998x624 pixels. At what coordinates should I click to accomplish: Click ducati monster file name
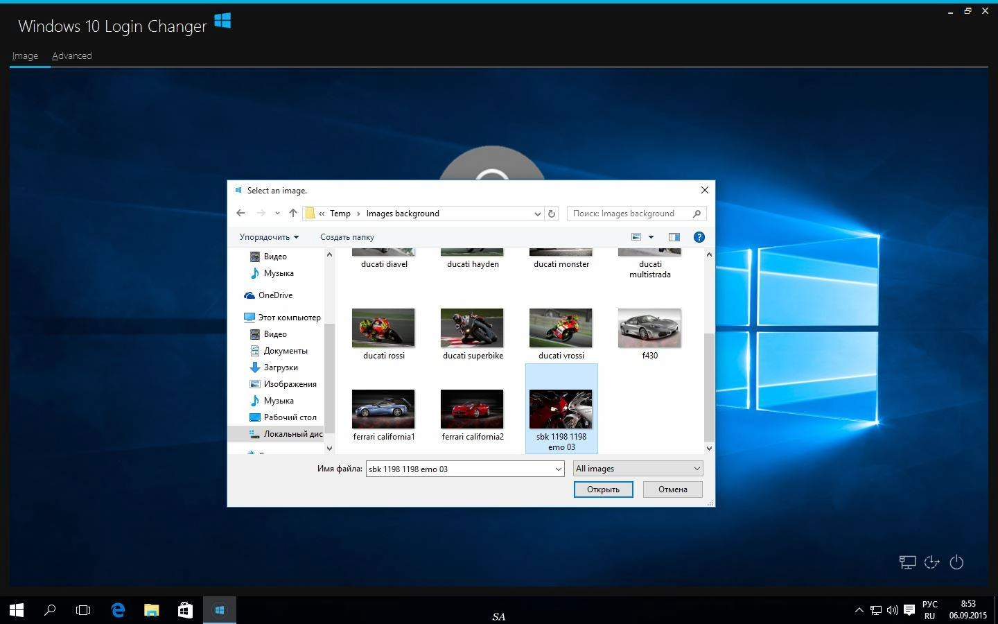click(x=561, y=264)
